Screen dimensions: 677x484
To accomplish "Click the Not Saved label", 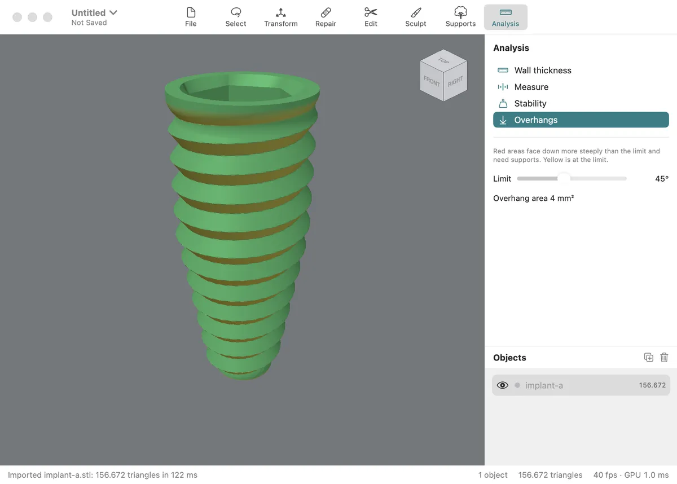I will coord(89,23).
